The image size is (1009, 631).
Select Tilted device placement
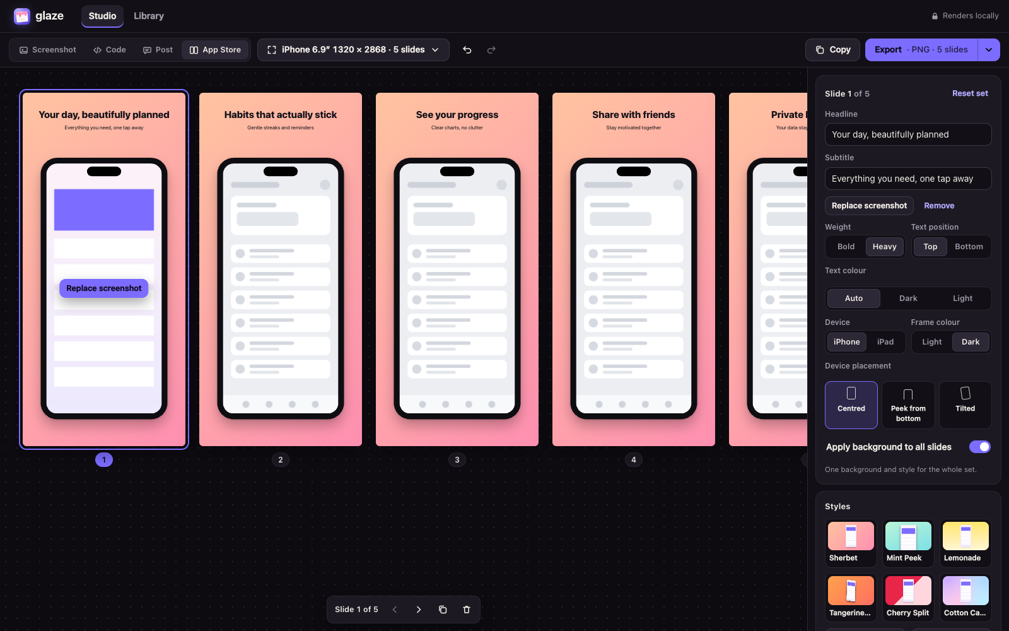(x=965, y=405)
